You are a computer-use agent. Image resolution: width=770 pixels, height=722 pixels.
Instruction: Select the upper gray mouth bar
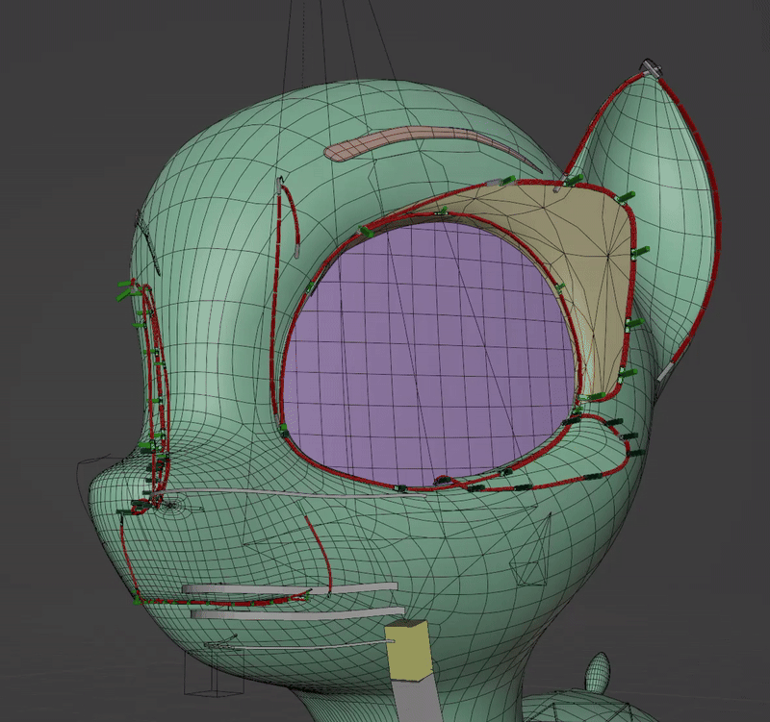coord(290,588)
